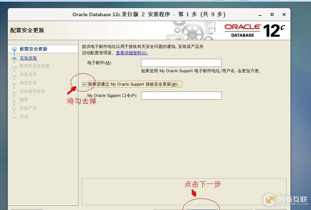
Task: Click the 典型安装 step circle icon
Action: (13, 83)
